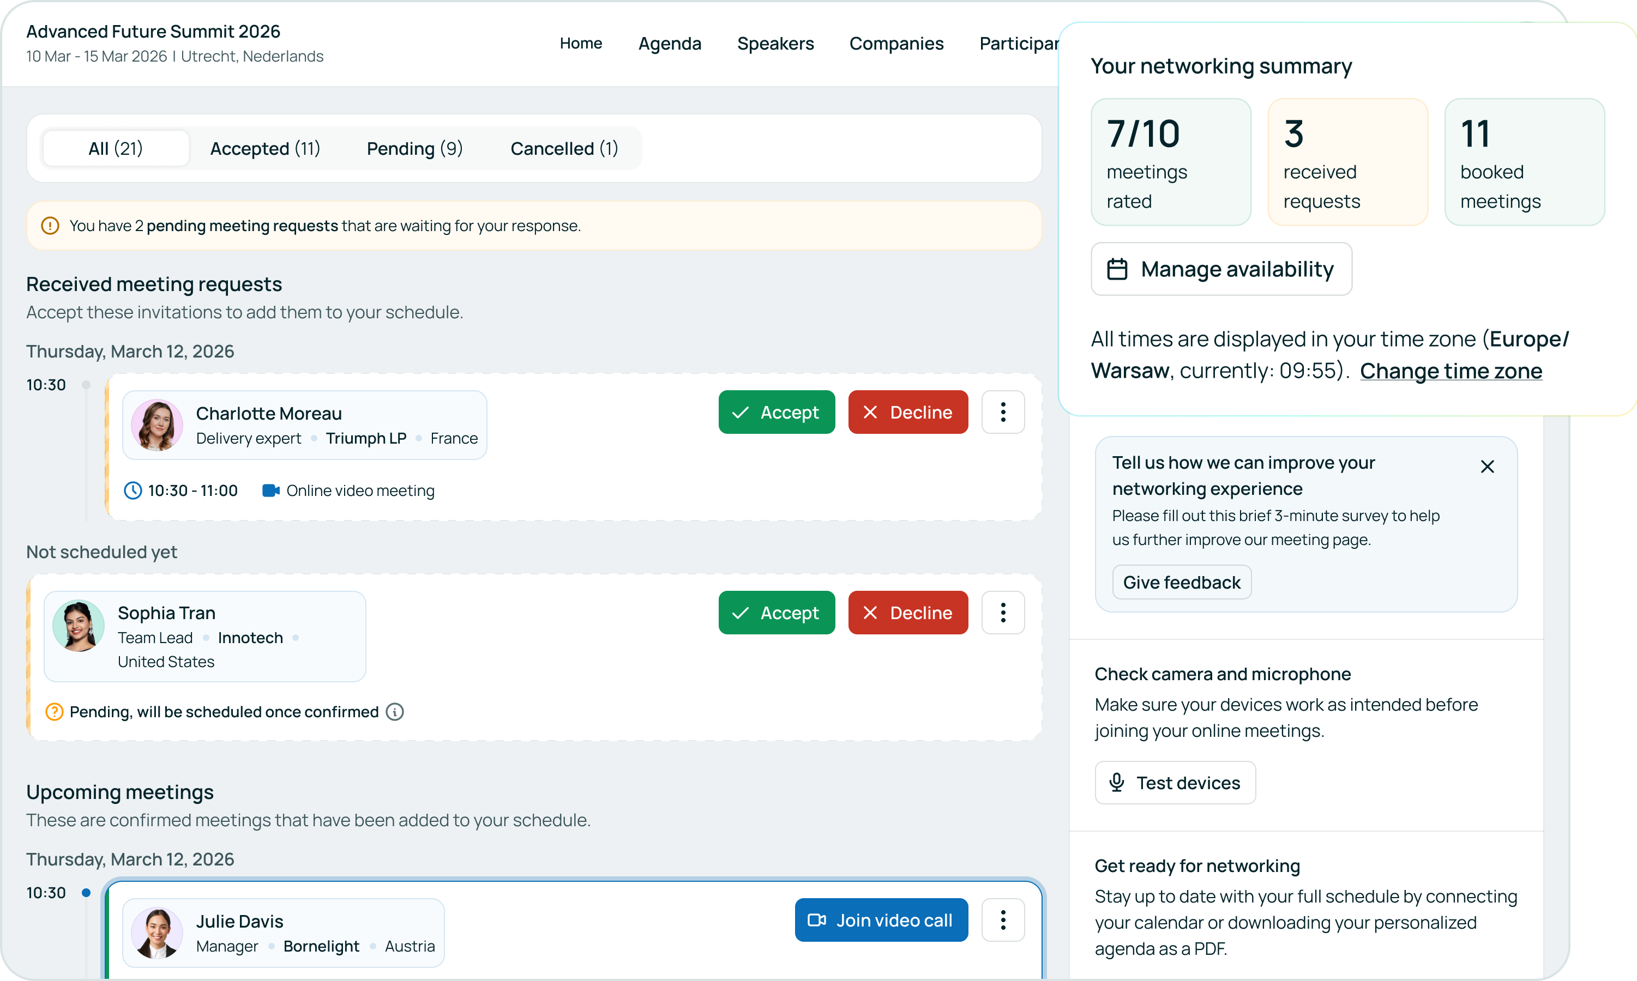The image size is (1637, 981).
Task: Select the All (21) filter tab
Action: click(x=116, y=148)
